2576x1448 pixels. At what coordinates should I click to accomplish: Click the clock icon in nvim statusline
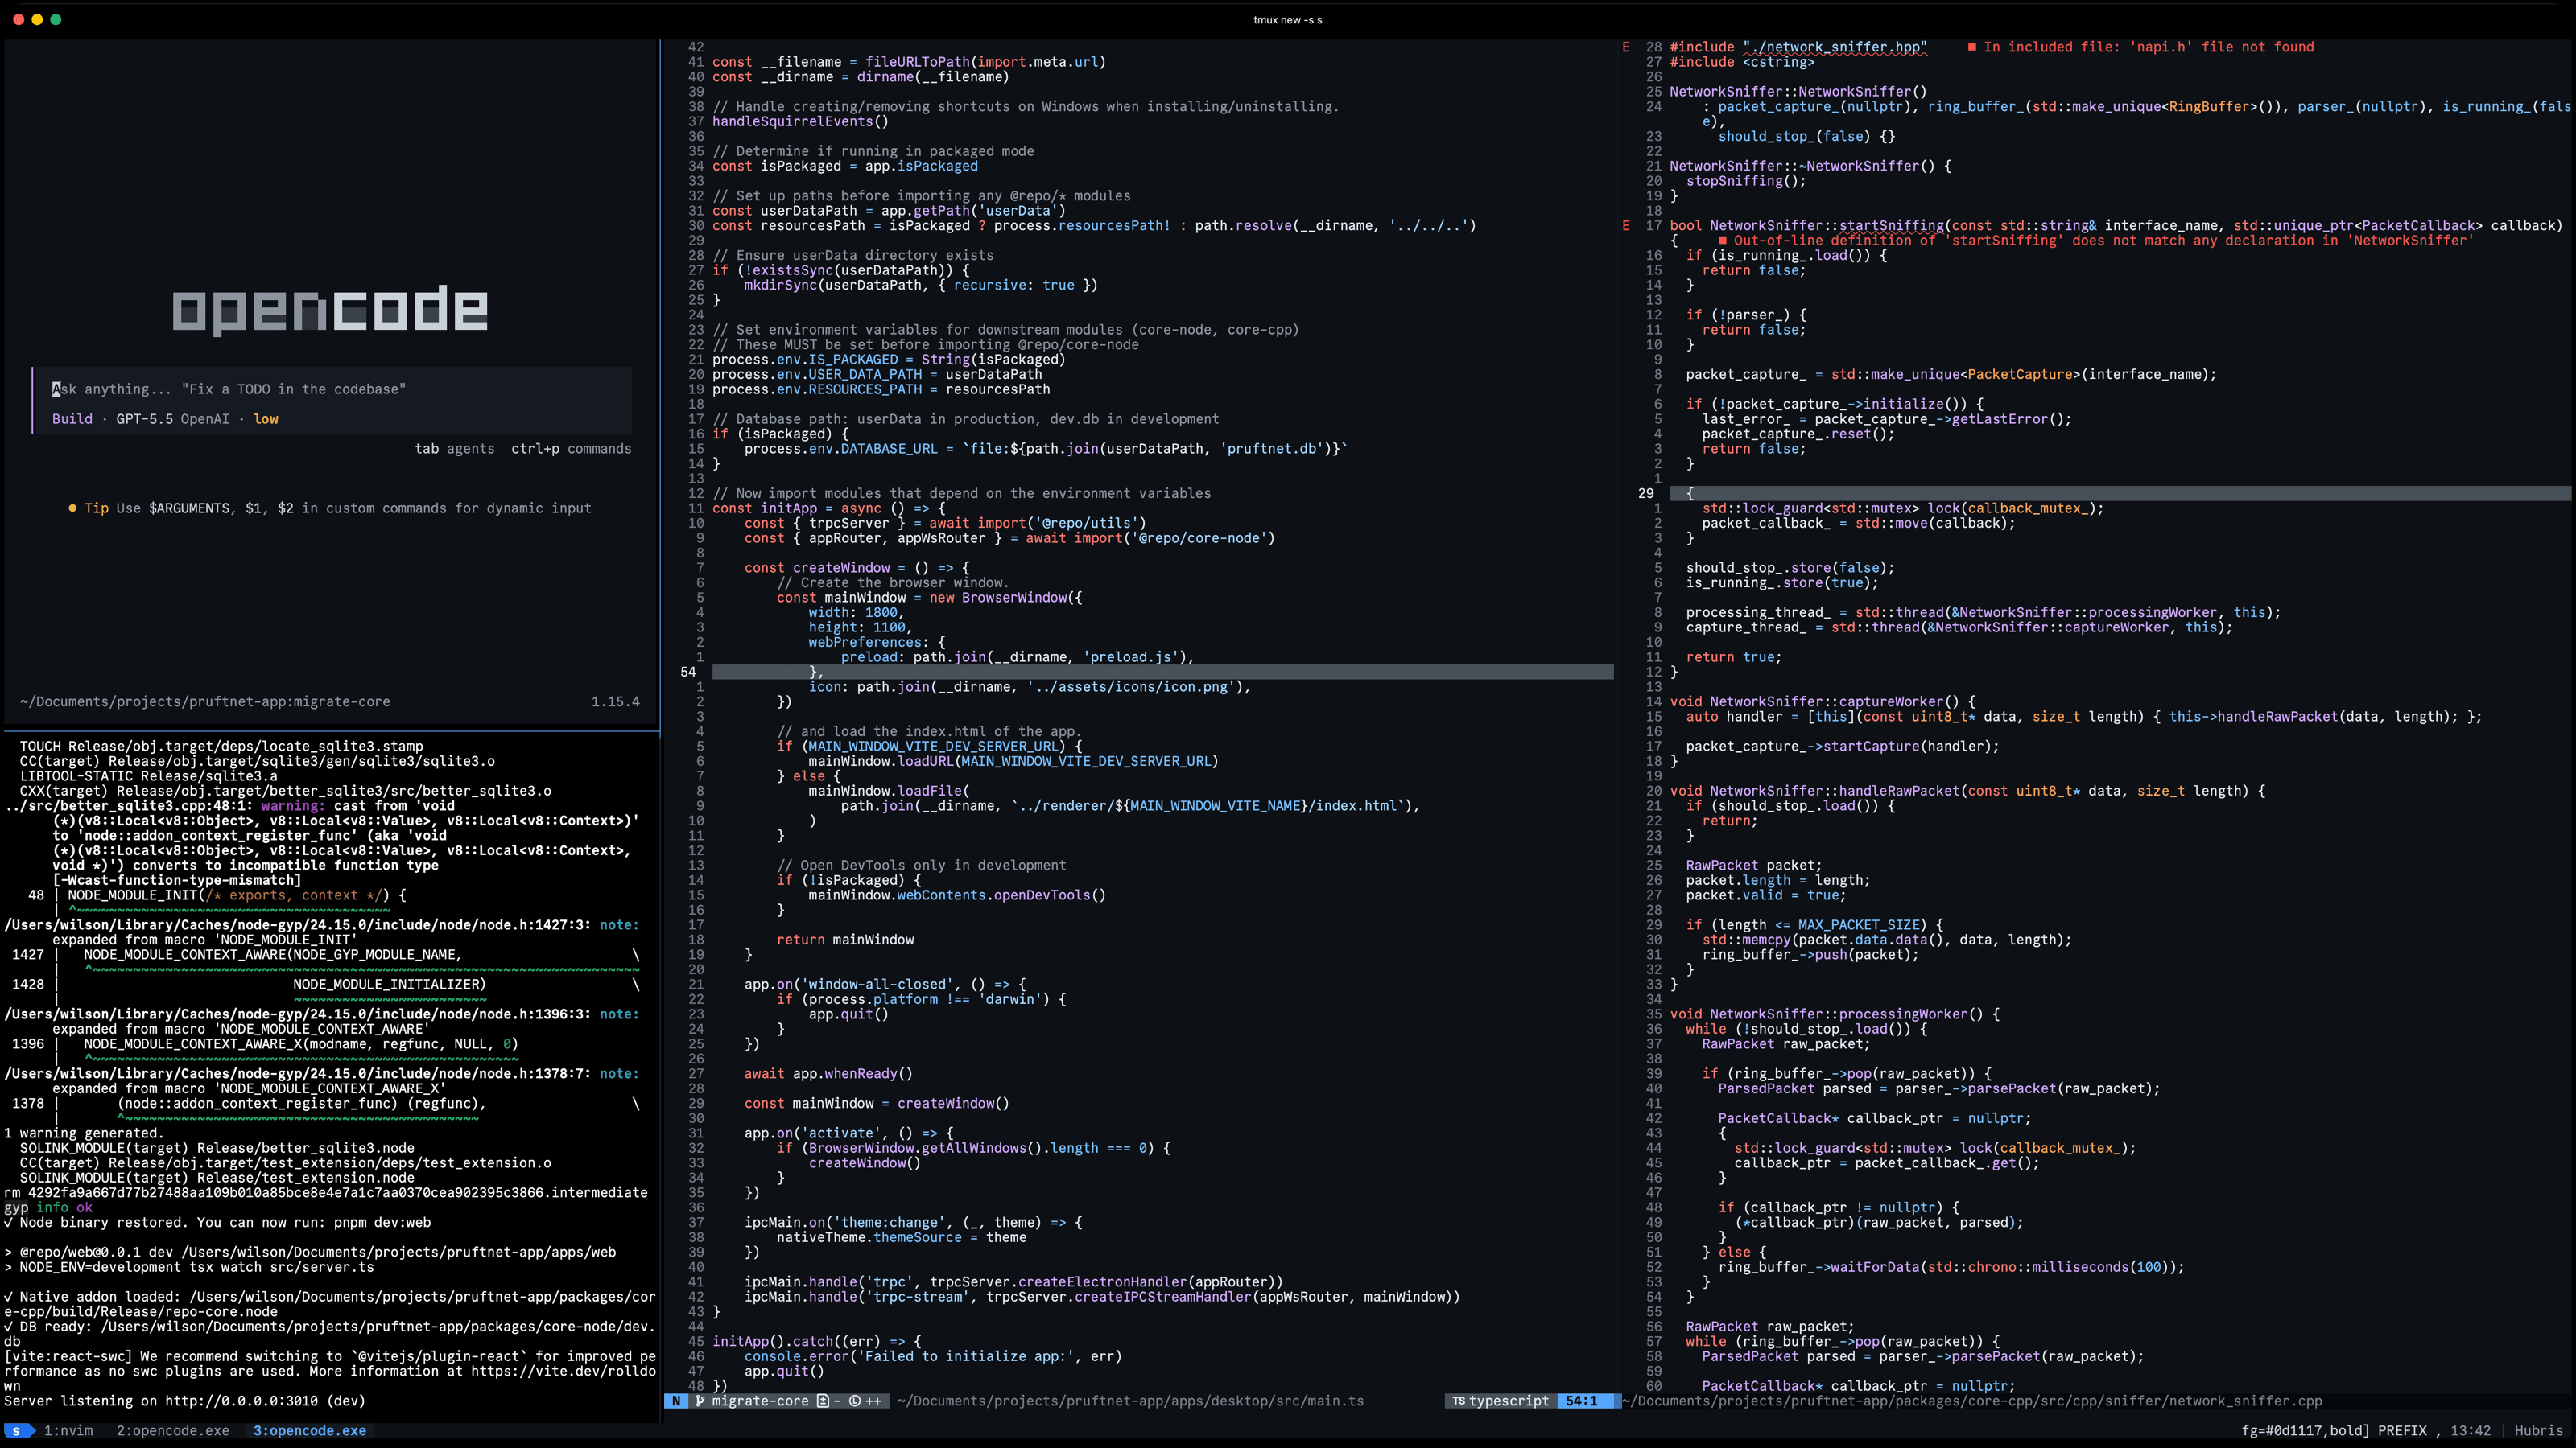pyautogui.click(x=855, y=1401)
